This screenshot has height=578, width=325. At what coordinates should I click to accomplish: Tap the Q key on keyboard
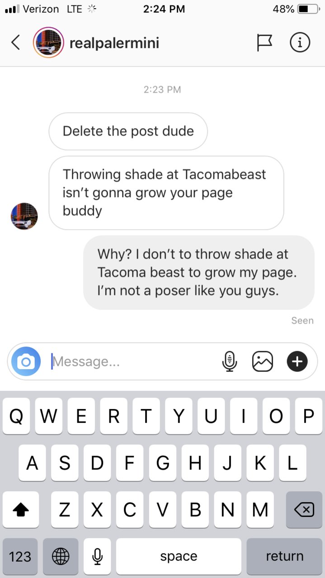pyautogui.click(x=16, y=416)
